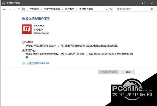
Task: Expand the address bar history dropdown
Action: tap(107, 9)
